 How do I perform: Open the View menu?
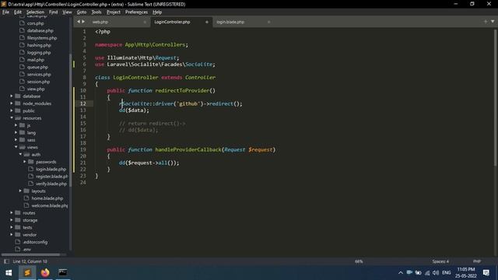point(67,12)
